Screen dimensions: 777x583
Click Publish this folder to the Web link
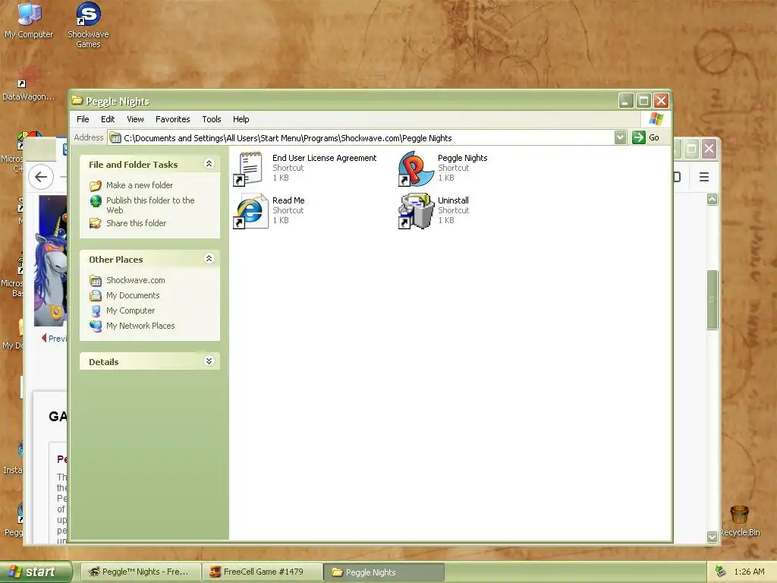coord(150,205)
